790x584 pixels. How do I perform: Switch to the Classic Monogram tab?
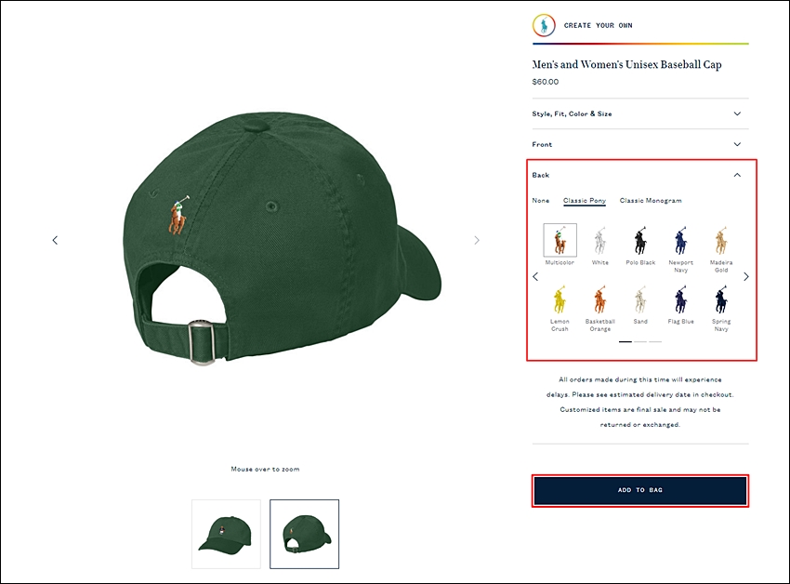coord(651,201)
